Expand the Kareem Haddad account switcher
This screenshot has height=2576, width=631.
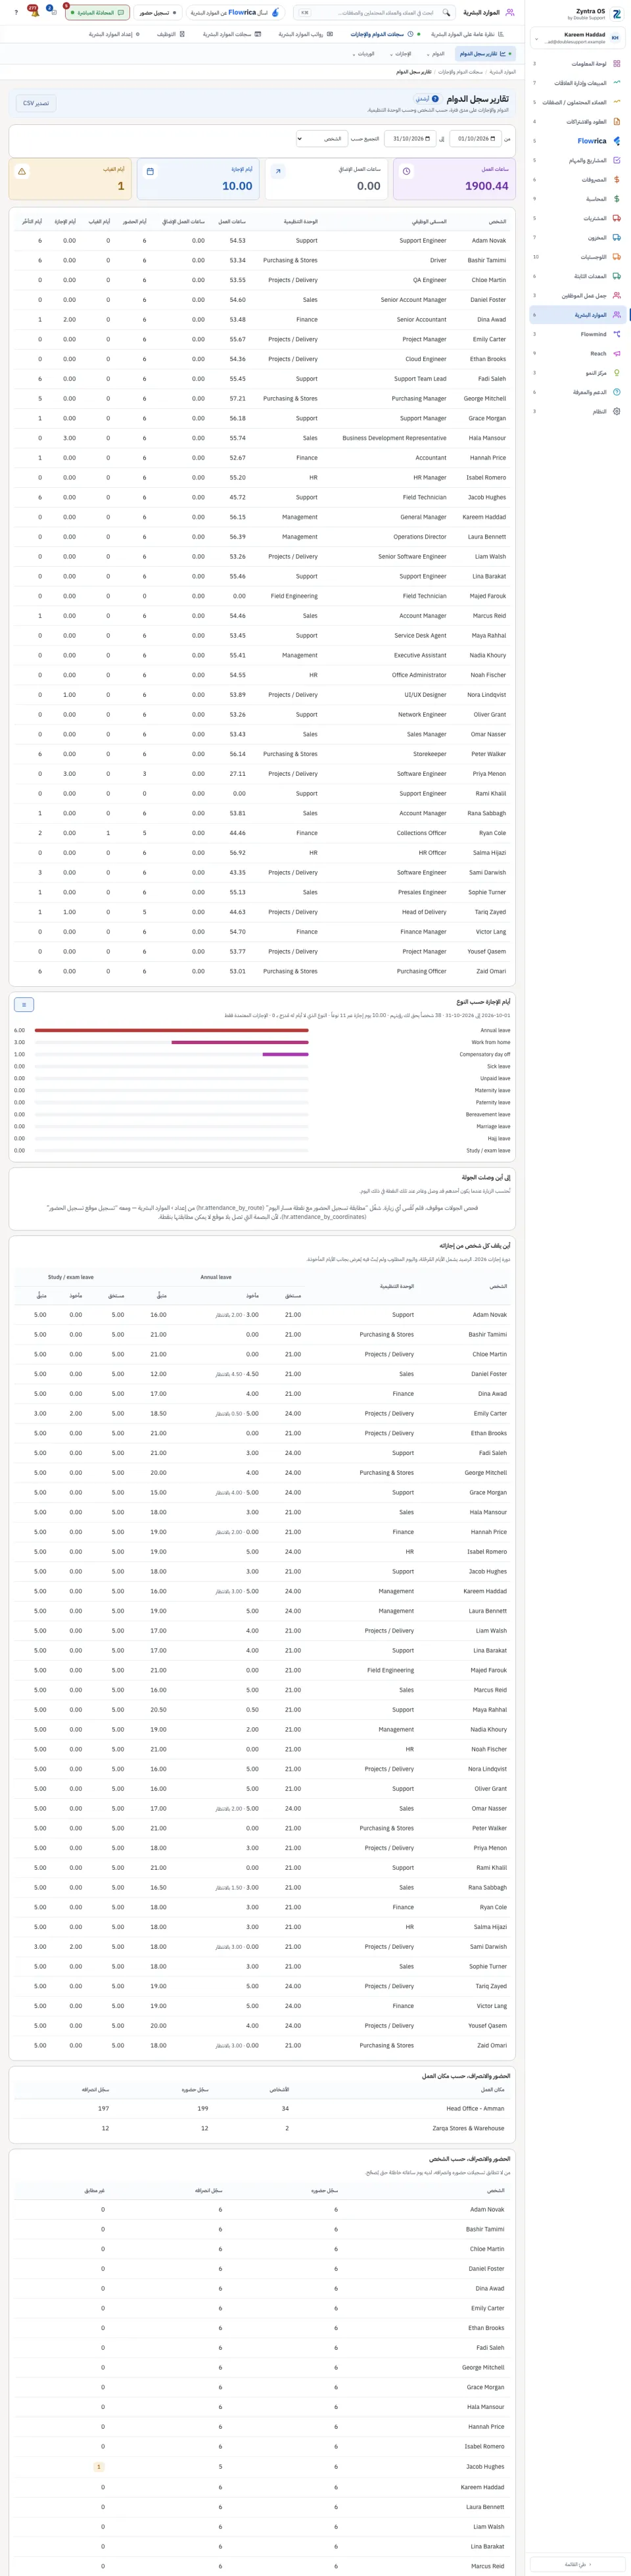[577, 38]
